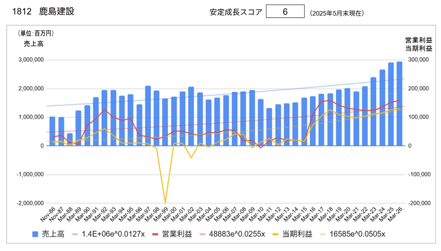The image size is (441, 251).
Task: Click the 安定成長スコア label
Action: click(235, 12)
